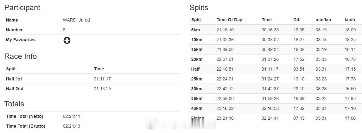Click the Half 1st time 01:11:17
This screenshot has height=133, width=362.
(102, 79)
